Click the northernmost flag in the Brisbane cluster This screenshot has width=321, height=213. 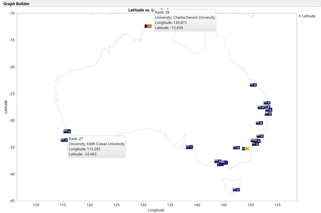267,103
